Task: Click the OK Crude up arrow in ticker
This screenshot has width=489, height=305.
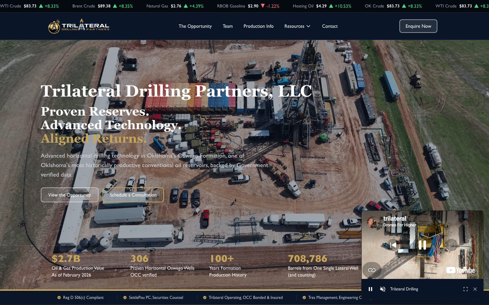Action: click(x=404, y=6)
